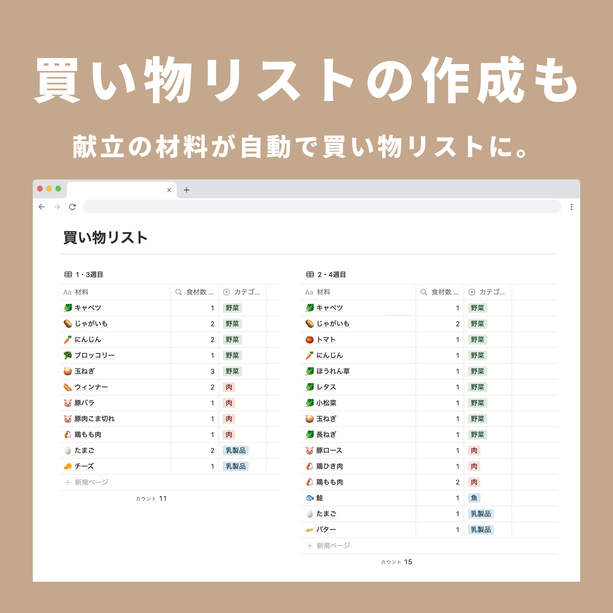The width and height of the screenshot is (613, 613).
Task: Close the current browser tab
Action: pos(169,190)
